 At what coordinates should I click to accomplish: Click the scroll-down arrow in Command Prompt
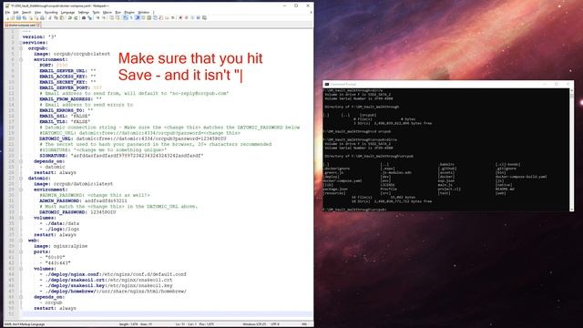point(571,210)
